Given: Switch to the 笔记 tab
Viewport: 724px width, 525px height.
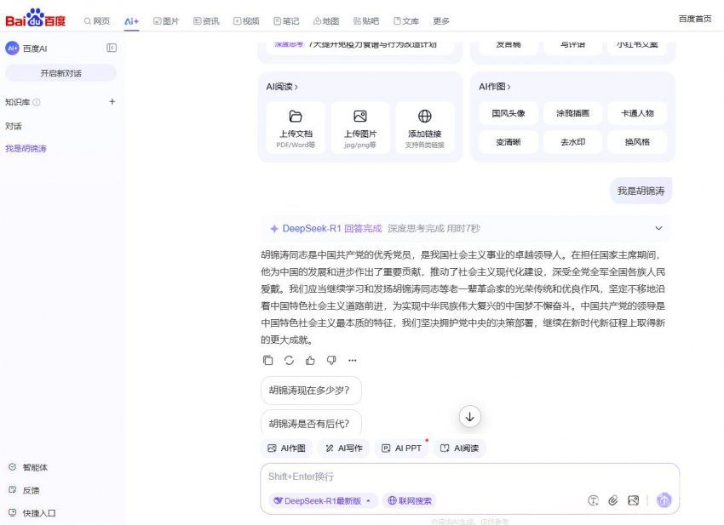Looking at the screenshot, I should coord(286,20).
